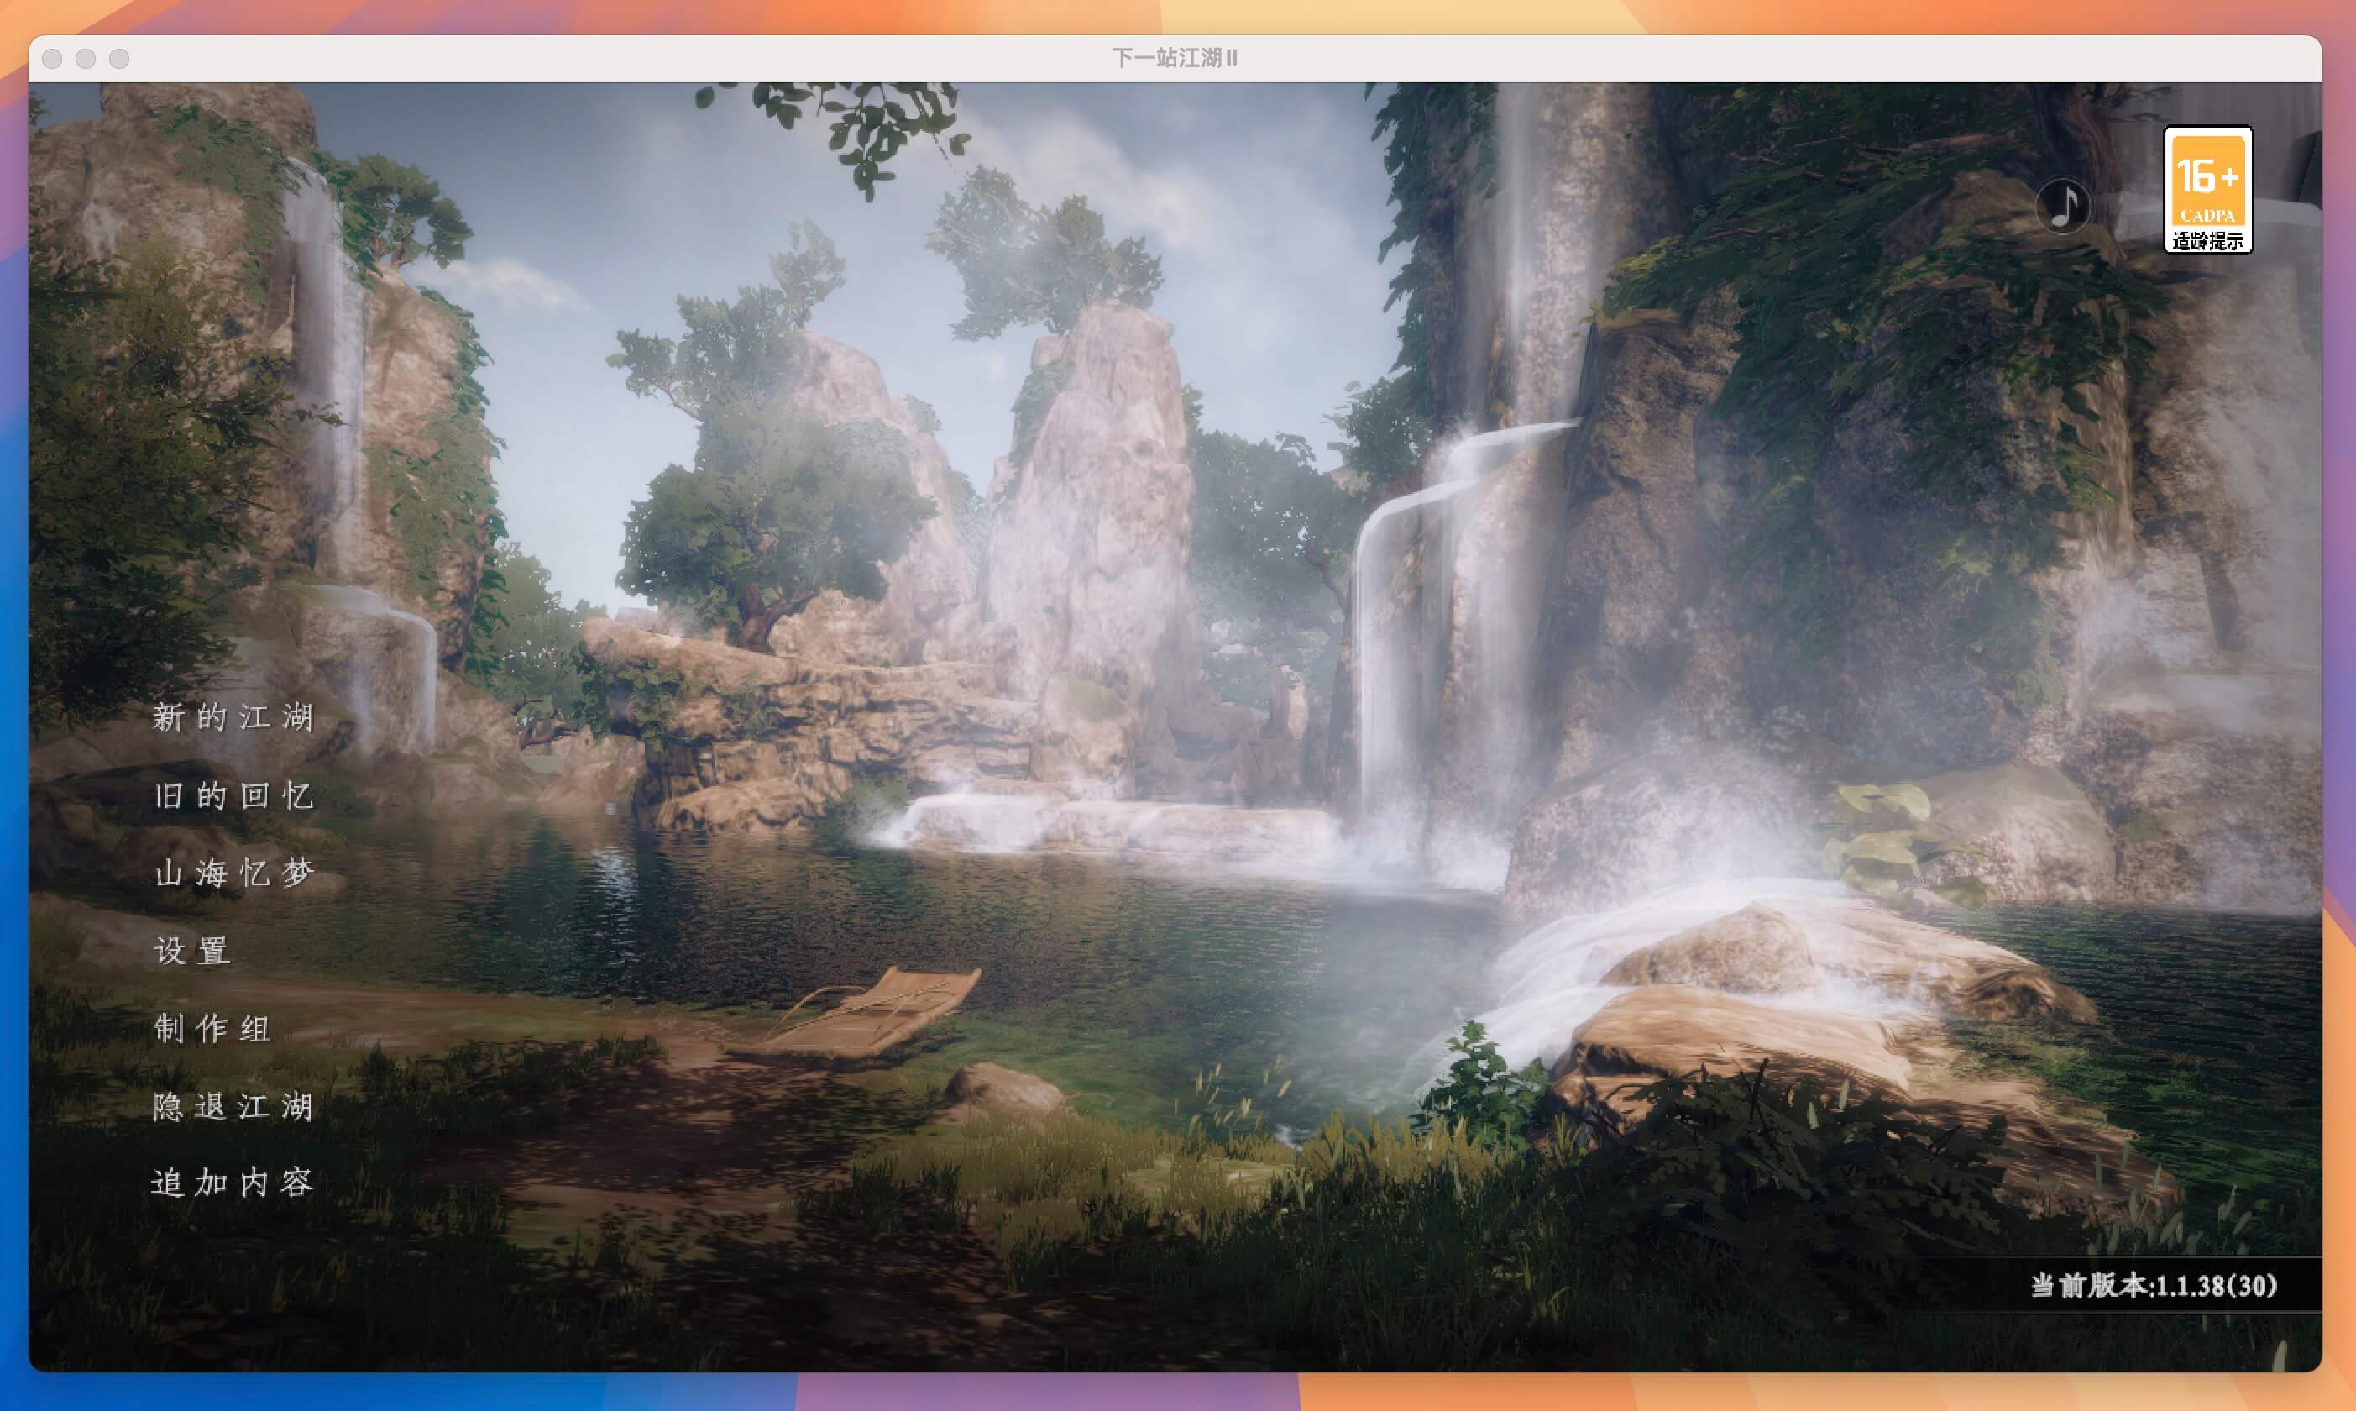View credits under 制作组

(213, 1028)
